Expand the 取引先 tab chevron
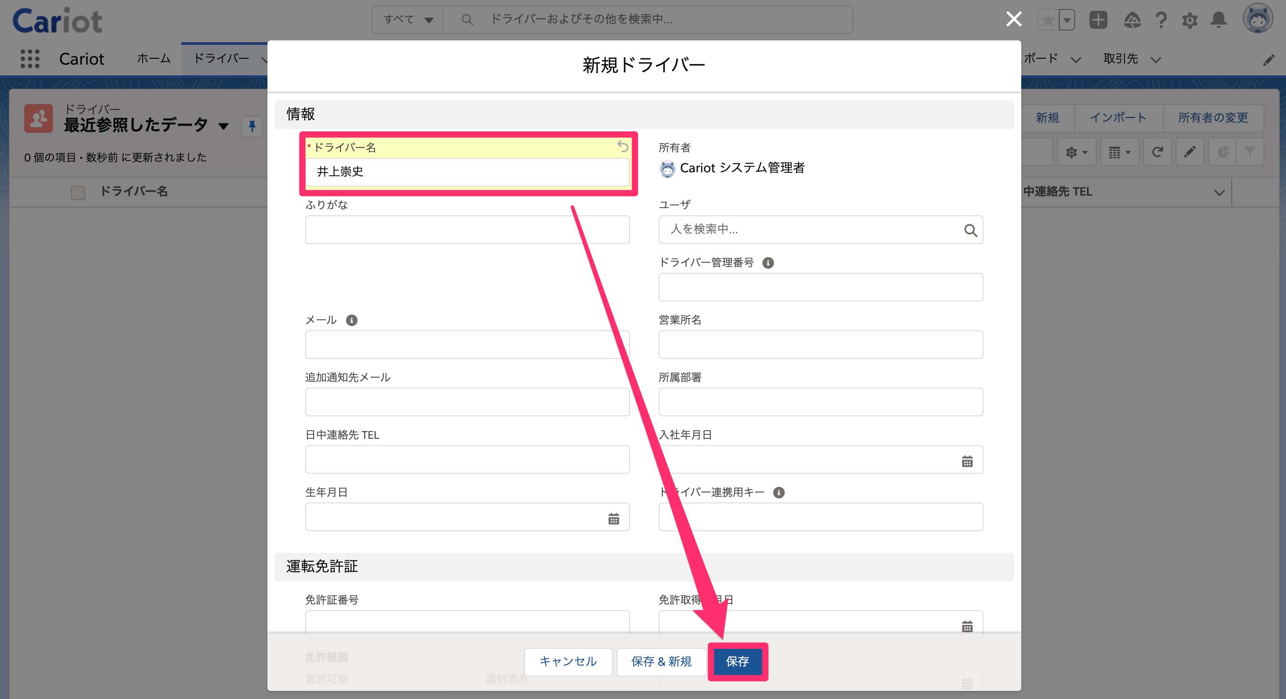Image resolution: width=1286 pixels, height=699 pixels. pyautogui.click(x=1156, y=60)
